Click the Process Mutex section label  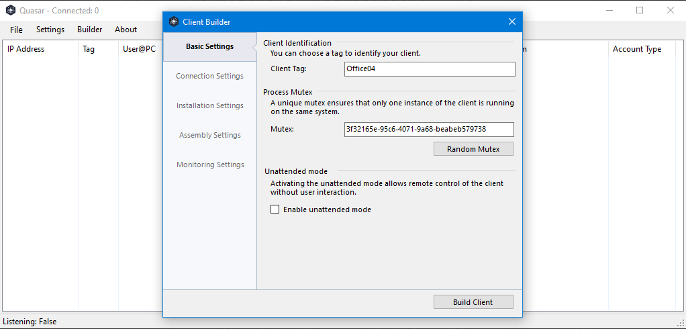(x=288, y=92)
